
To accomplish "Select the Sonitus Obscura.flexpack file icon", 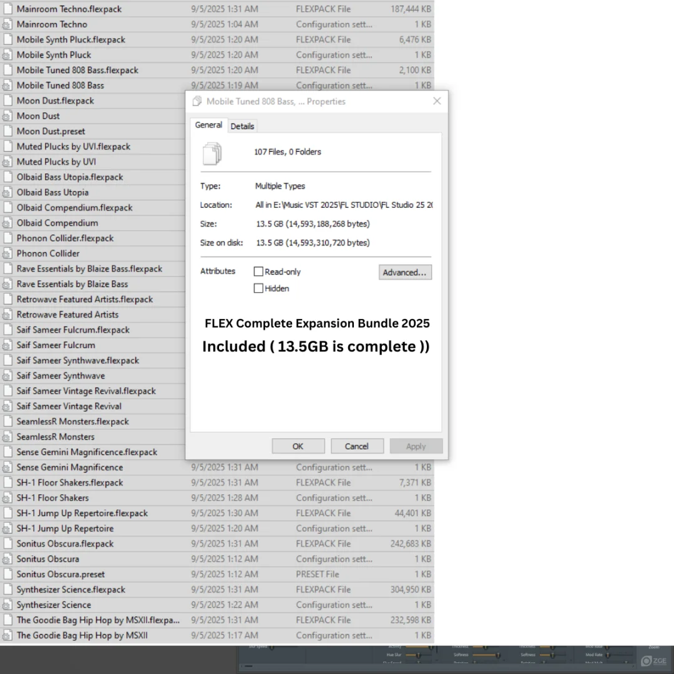I will 7,544.
